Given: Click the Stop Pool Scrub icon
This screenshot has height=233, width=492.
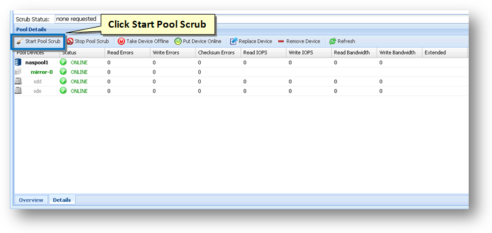Looking at the screenshot, I should [x=70, y=41].
